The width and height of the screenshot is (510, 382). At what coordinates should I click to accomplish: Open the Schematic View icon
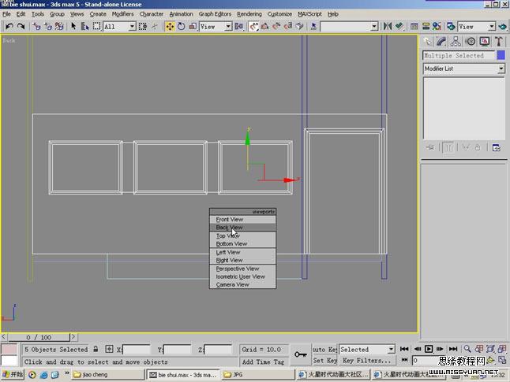[x=426, y=26]
